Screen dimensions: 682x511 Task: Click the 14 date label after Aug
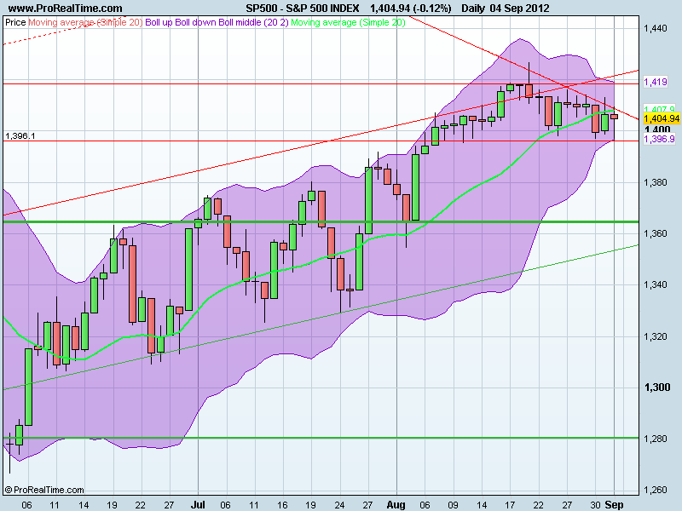click(x=482, y=505)
